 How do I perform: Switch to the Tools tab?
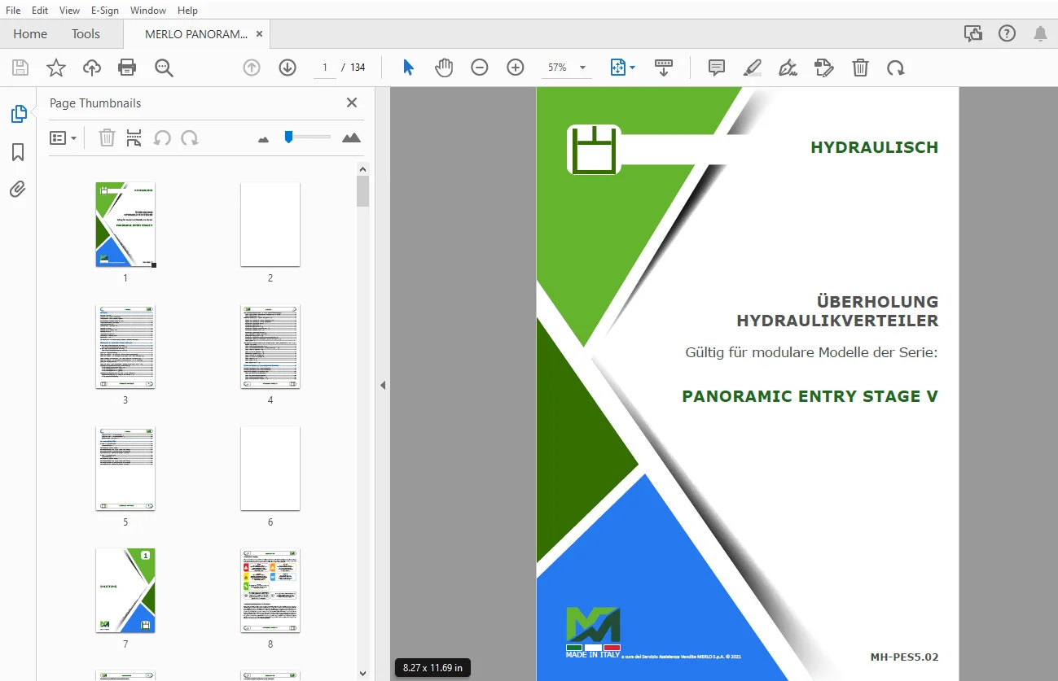click(x=86, y=34)
